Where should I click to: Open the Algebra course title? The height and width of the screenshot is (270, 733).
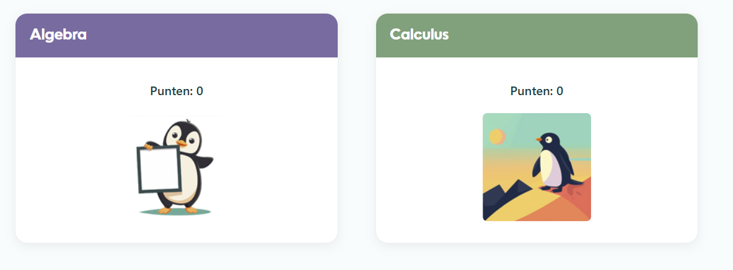pyautogui.click(x=58, y=35)
